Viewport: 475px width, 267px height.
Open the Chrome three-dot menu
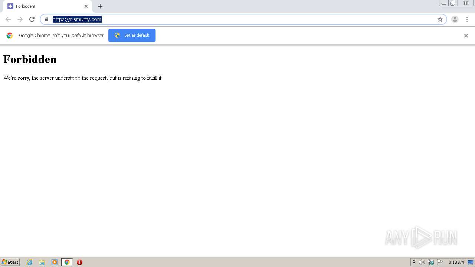click(467, 19)
